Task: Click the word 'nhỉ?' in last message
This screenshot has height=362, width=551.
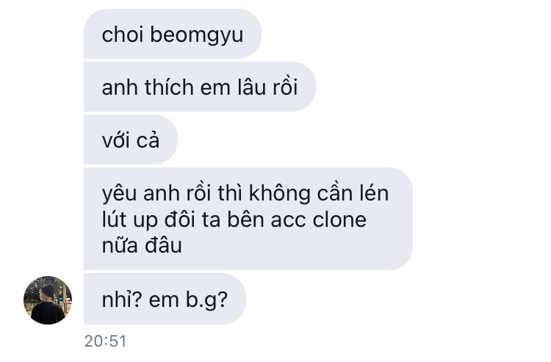Action: tap(122, 300)
